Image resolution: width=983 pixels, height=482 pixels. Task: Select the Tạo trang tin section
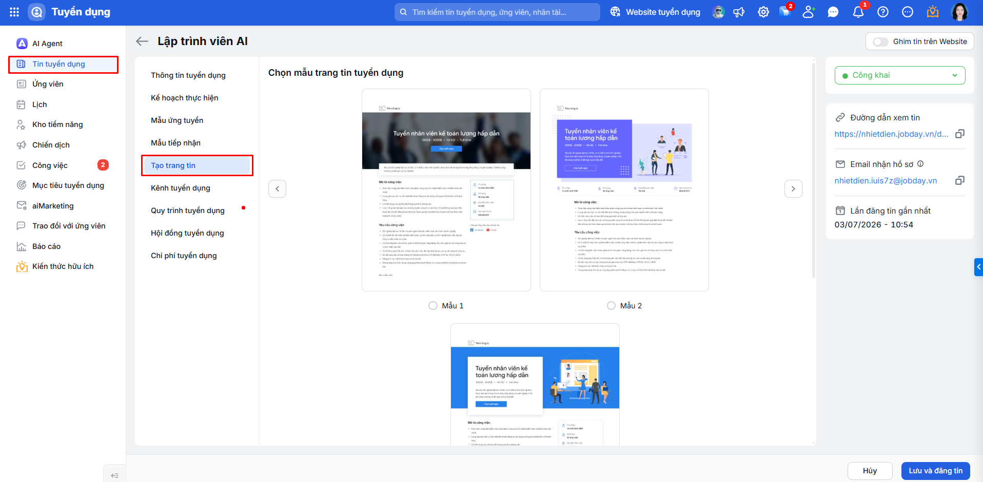(197, 165)
